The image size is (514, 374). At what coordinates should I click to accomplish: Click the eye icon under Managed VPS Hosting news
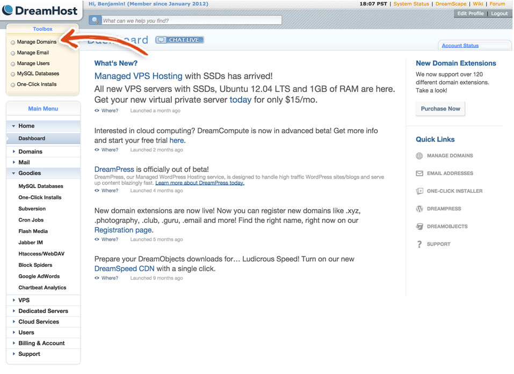pos(97,111)
